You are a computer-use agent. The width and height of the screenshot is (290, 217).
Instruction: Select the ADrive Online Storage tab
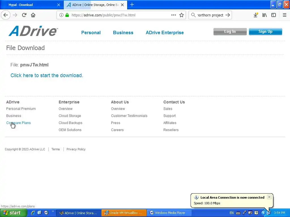pos(95,5)
